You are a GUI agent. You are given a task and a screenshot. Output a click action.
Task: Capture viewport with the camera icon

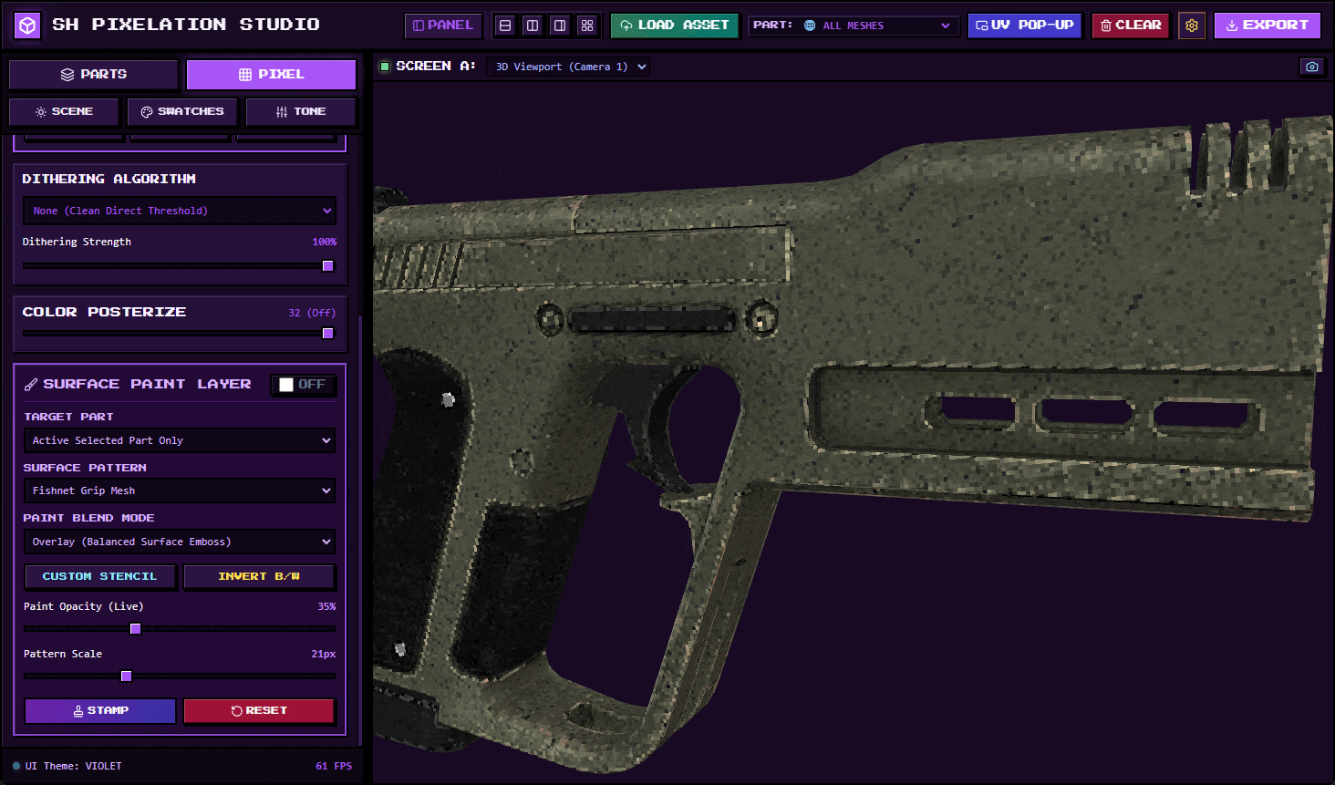click(1312, 67)
